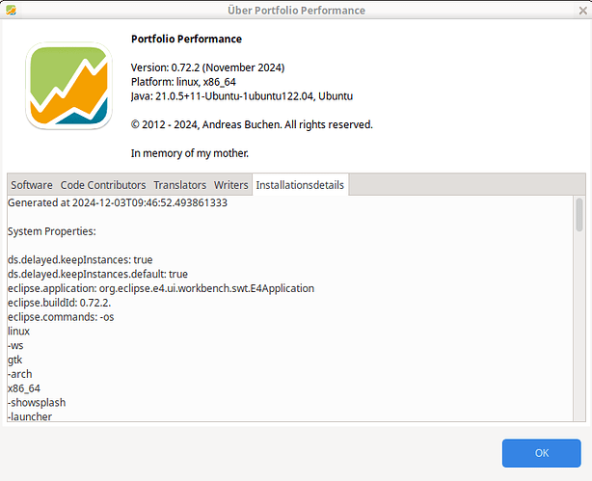Click the bold 'Portfolio Performance' heading
This screenshot has height=481, width=592.
pos(186,39)
